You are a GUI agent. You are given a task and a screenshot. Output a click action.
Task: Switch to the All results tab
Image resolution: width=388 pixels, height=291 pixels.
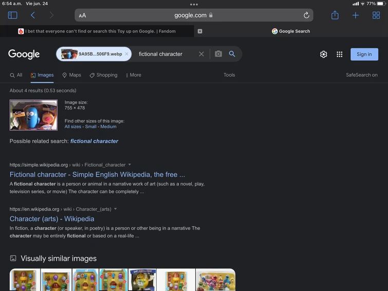pos(16,75)
